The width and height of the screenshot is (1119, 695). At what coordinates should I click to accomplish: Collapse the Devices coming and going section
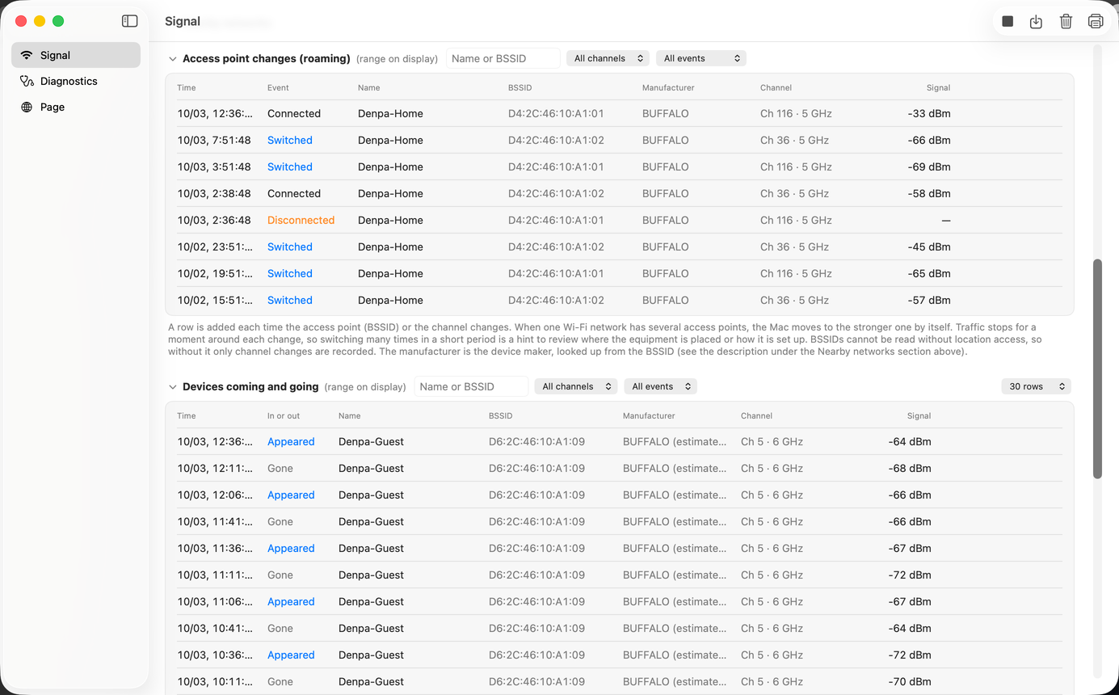(x=172, y=387)
